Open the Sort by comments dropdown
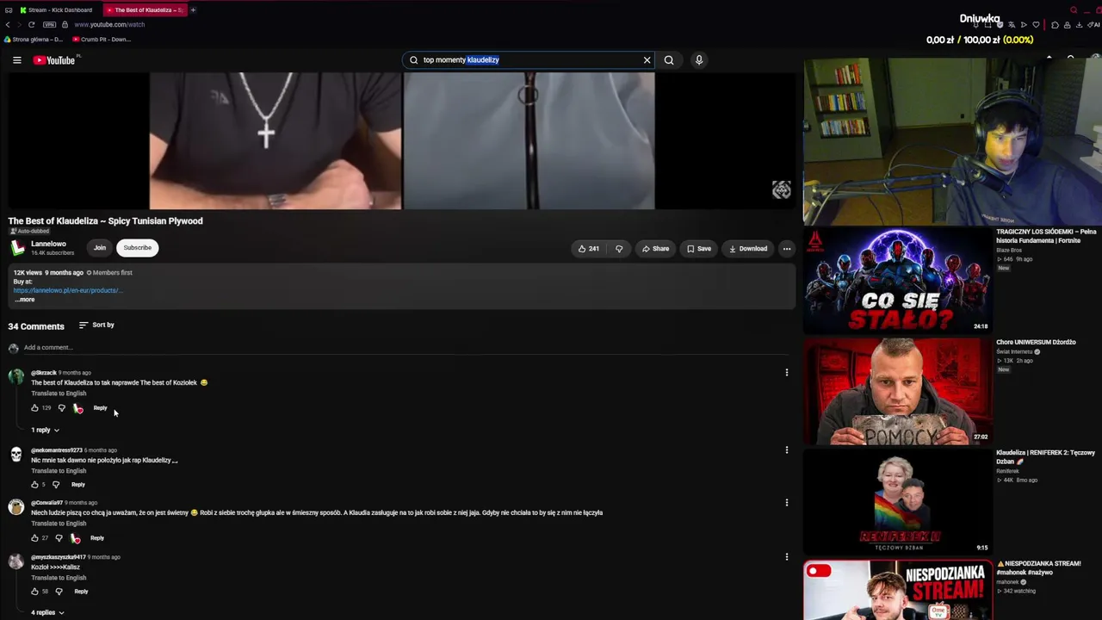 [x=96, y=325]
